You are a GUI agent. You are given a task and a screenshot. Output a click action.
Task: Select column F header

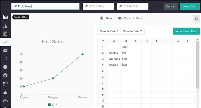tap(167, 41)
